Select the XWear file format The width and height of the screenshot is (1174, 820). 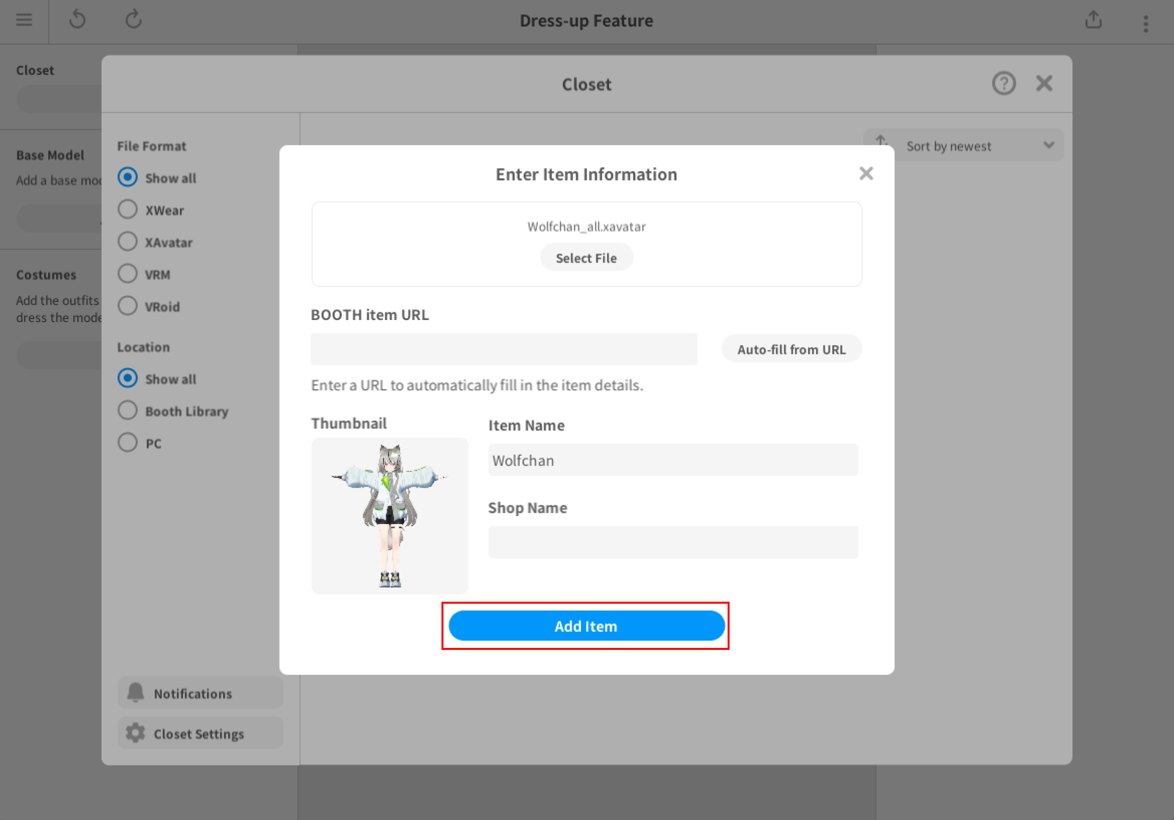click(127, 209)
